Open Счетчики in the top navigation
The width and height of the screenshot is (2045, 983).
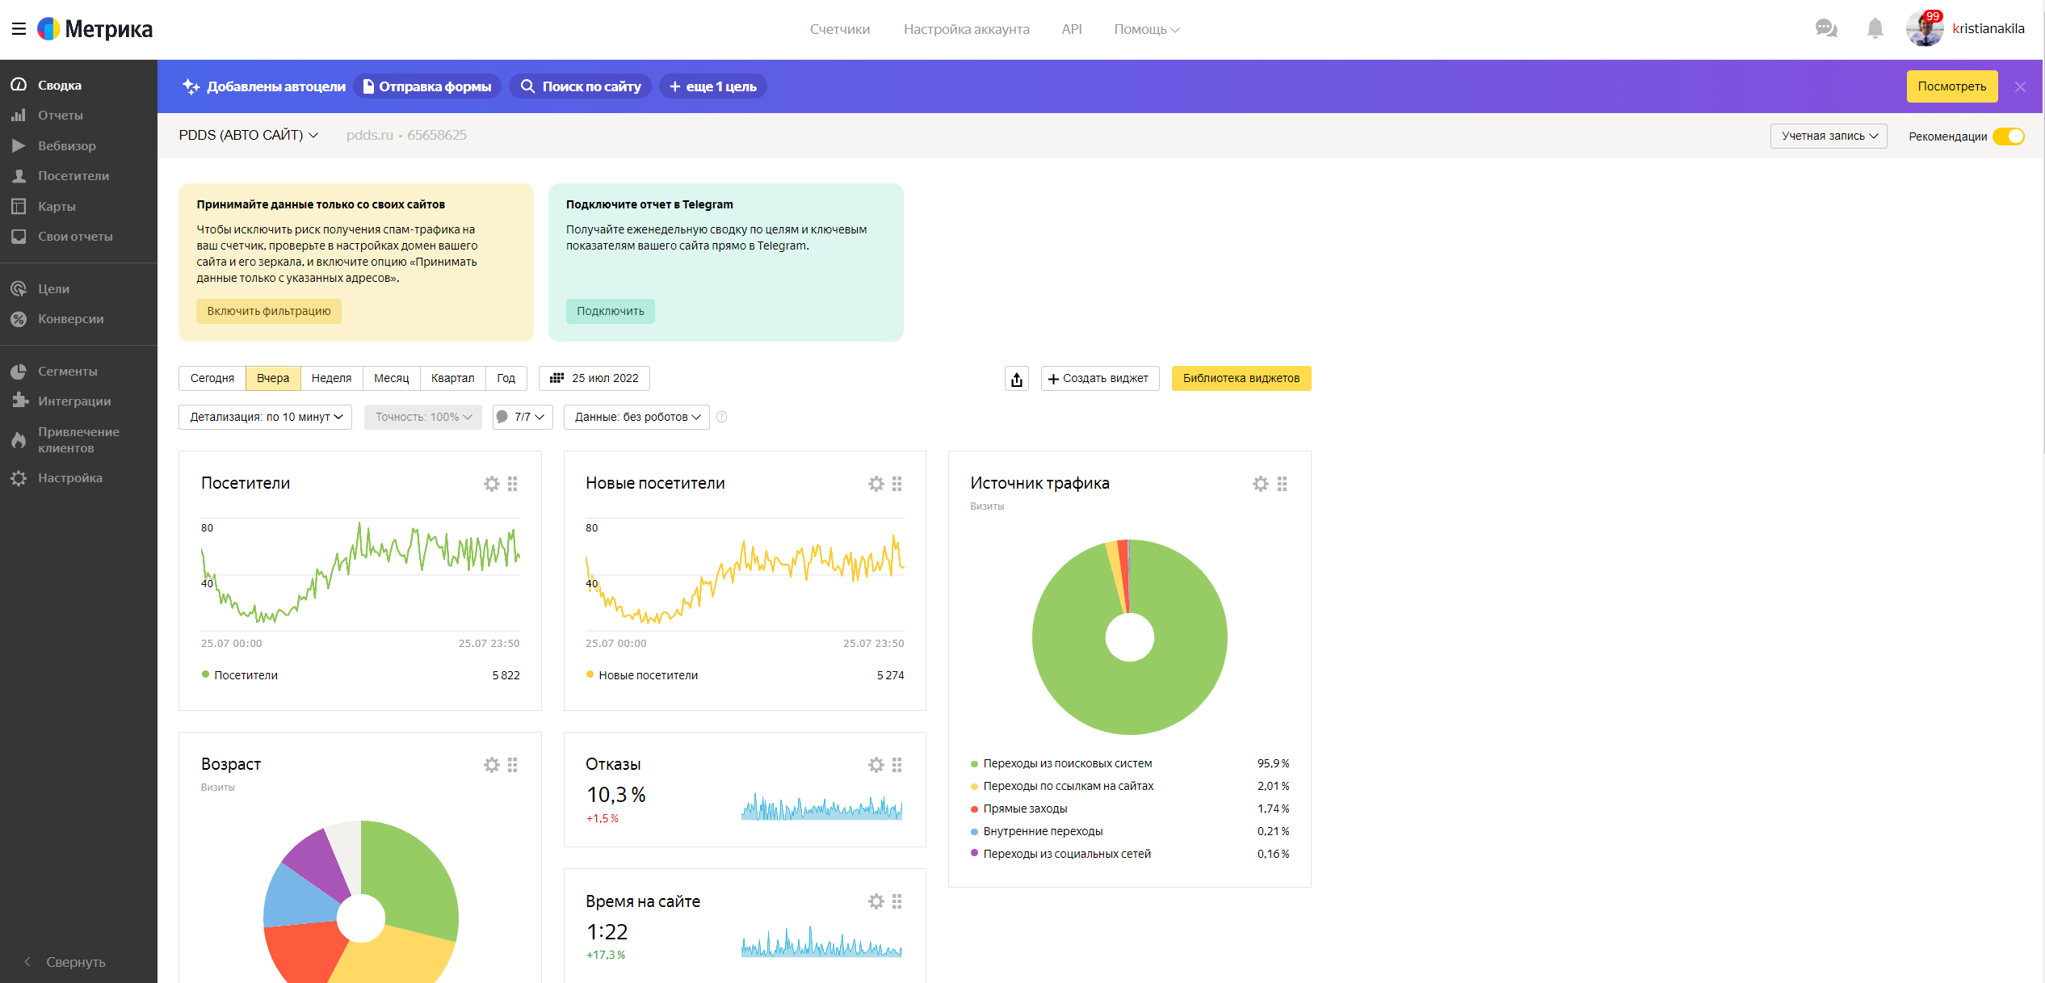tap(839, 30)
